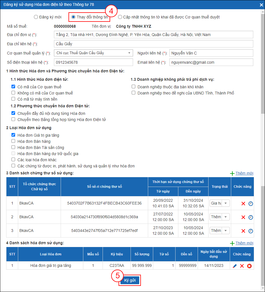
Task: Click tax code '0000000068'
Action: 65,27
